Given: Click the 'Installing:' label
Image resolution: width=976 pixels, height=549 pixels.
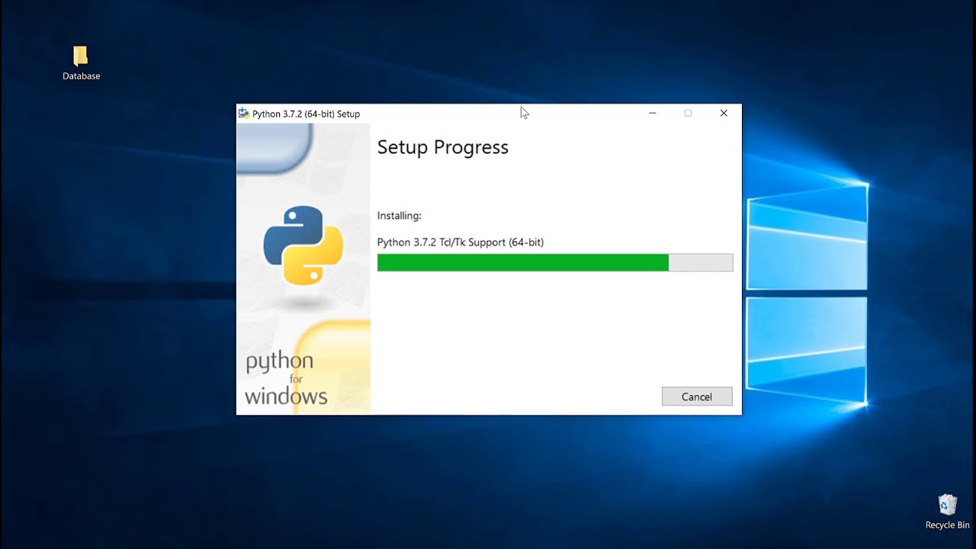Looking at the screenshot, I should click(399, 216).
